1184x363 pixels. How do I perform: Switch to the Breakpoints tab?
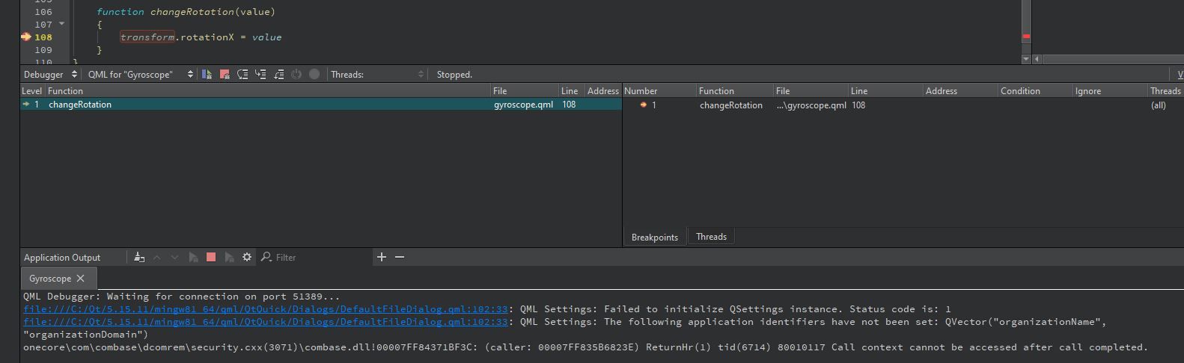coord(654,237)
